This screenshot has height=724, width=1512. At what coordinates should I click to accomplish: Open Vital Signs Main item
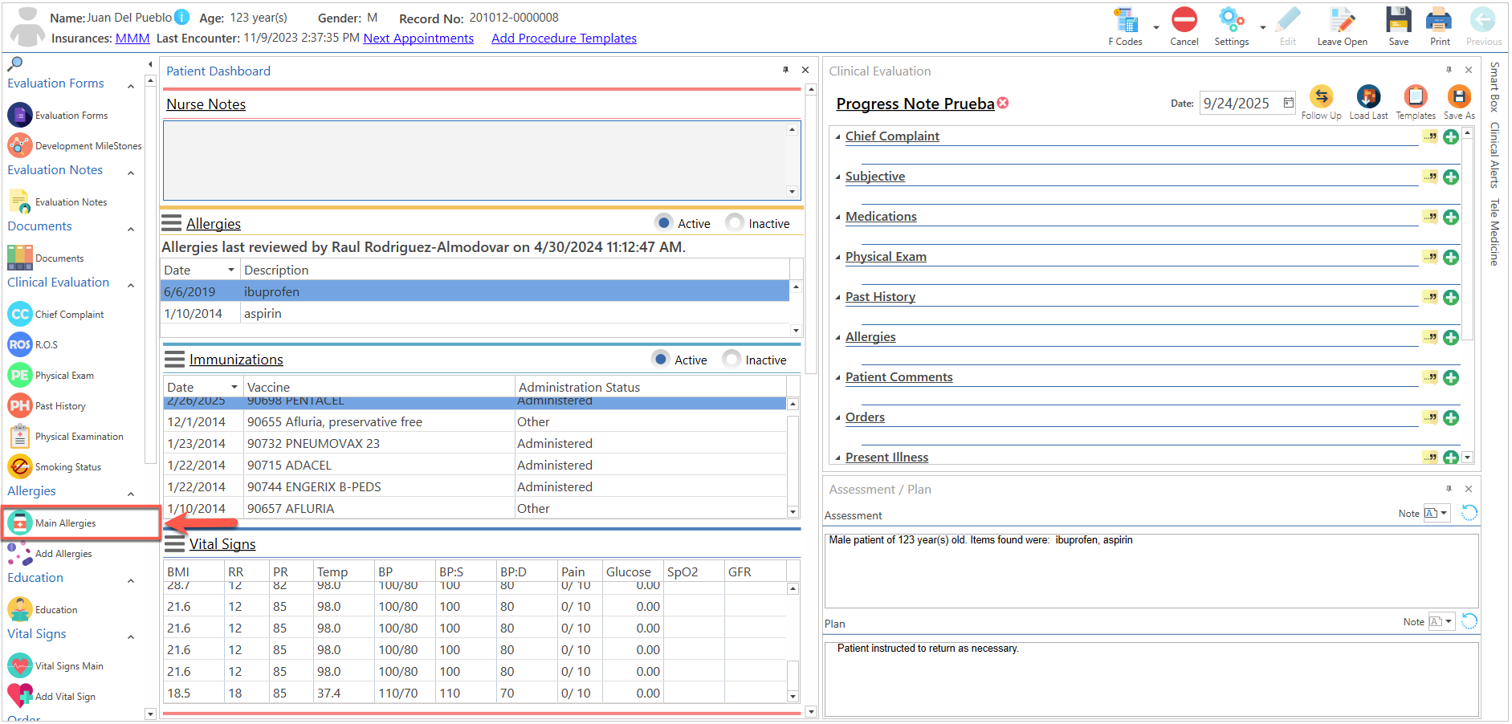pos(55,665)
